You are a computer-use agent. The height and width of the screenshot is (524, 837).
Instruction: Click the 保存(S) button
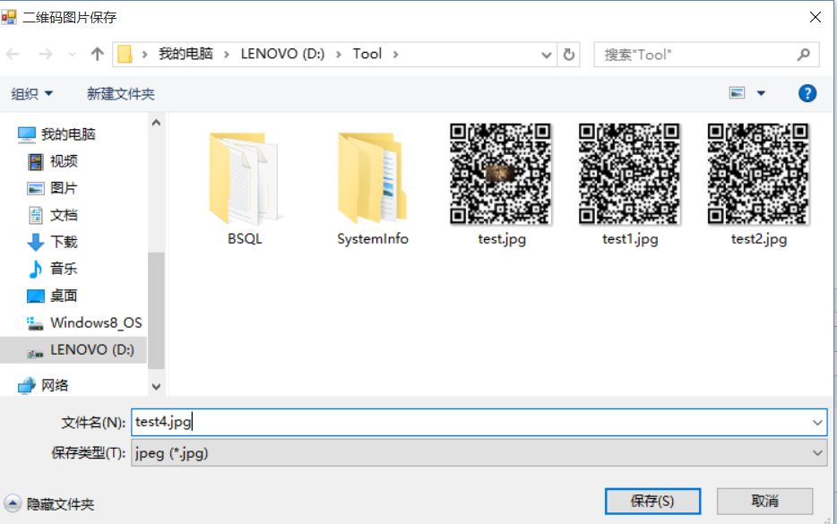click(652, 501)
